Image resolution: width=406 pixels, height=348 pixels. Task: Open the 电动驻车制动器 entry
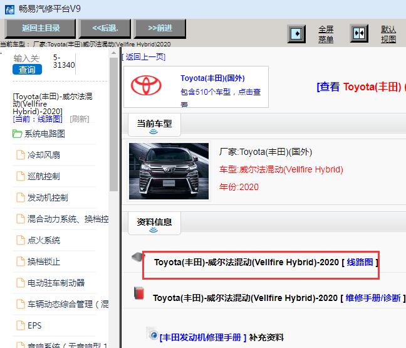(x=56, y=283)
